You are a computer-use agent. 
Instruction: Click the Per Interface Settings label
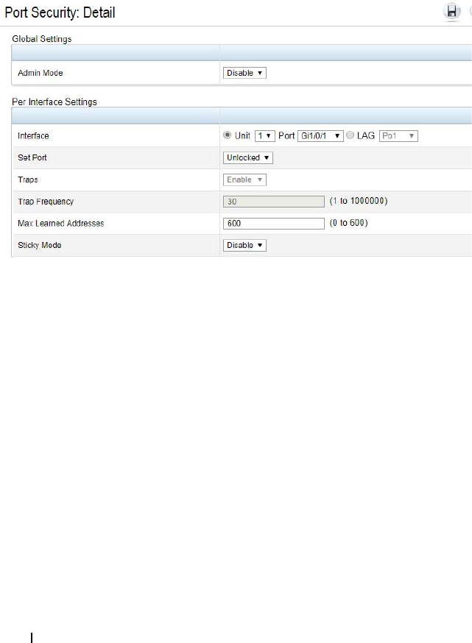point(54,102)
